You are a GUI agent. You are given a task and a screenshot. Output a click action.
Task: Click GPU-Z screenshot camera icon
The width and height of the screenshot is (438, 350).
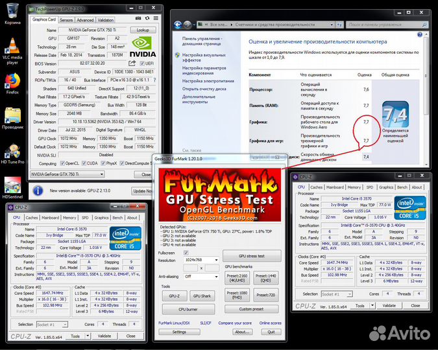(x=138, y=18)
